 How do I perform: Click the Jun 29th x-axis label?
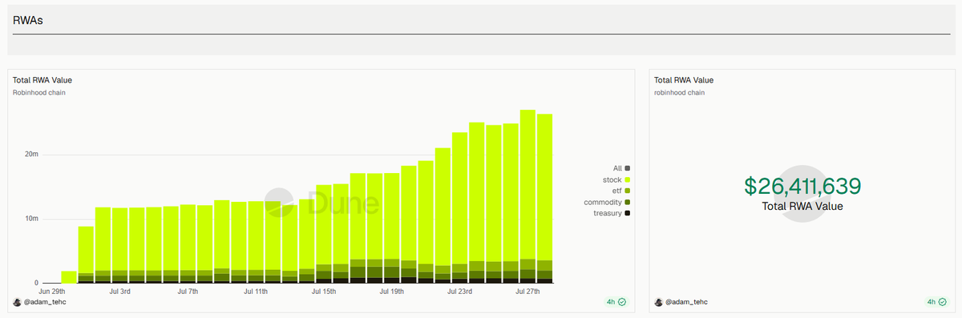(x=51, y=291)
